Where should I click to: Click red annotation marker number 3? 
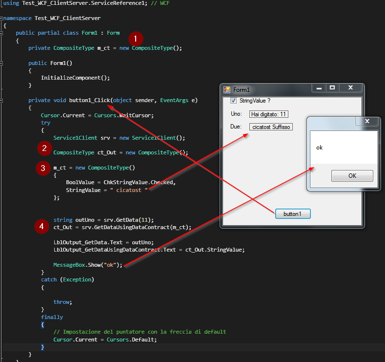pyautogui.click(x=43, y=168)
